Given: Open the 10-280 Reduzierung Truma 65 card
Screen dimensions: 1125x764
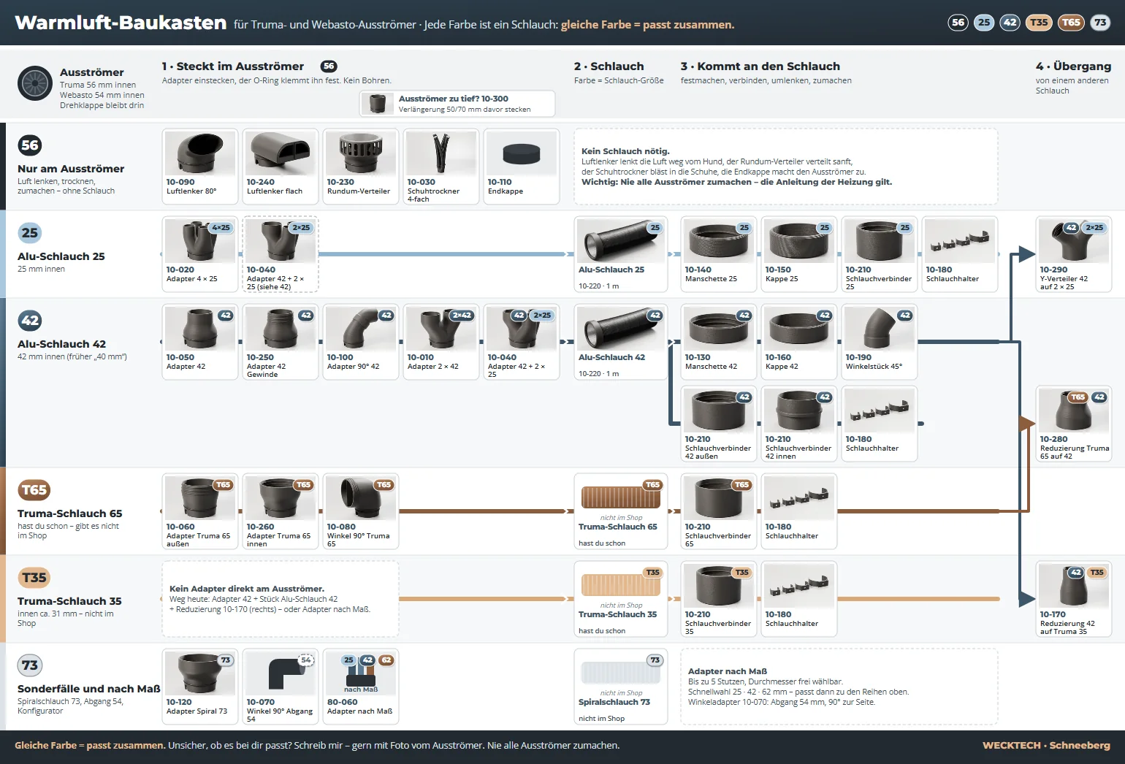Looking at the screenshot, I should [1074, 424].
